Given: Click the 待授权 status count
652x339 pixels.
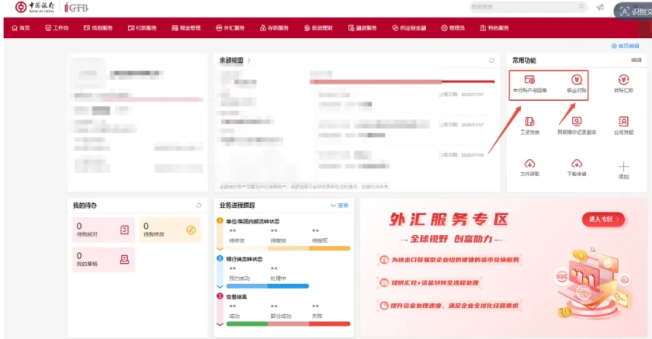Looking at the screenshot, I should pos(316,231).
